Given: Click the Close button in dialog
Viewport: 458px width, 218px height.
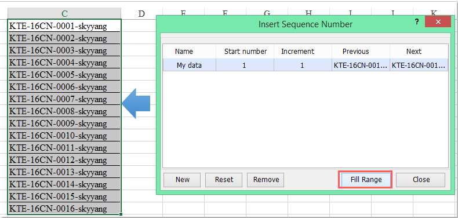Looking at the screenshot, I should click(x=421, y=179).
